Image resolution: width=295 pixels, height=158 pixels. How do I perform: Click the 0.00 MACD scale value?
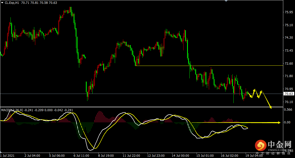click(x=287, y=122)
